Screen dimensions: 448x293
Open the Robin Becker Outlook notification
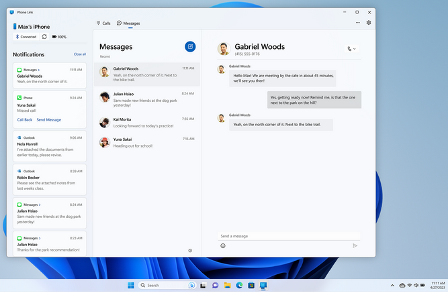[x=50, y=180]
